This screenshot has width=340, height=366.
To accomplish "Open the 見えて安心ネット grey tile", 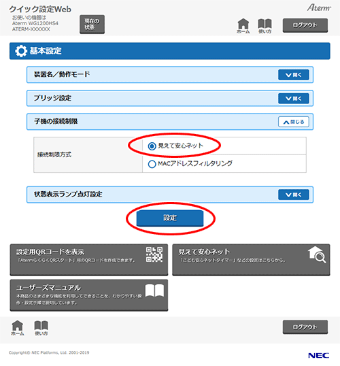I will [x=251, y=260].
